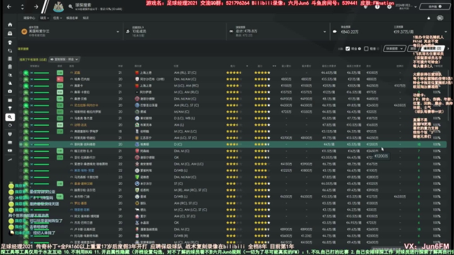Open the finances money icon in sidebar
Screen dimensions: 454x255
pyautogui.click(x=10, y=151)
